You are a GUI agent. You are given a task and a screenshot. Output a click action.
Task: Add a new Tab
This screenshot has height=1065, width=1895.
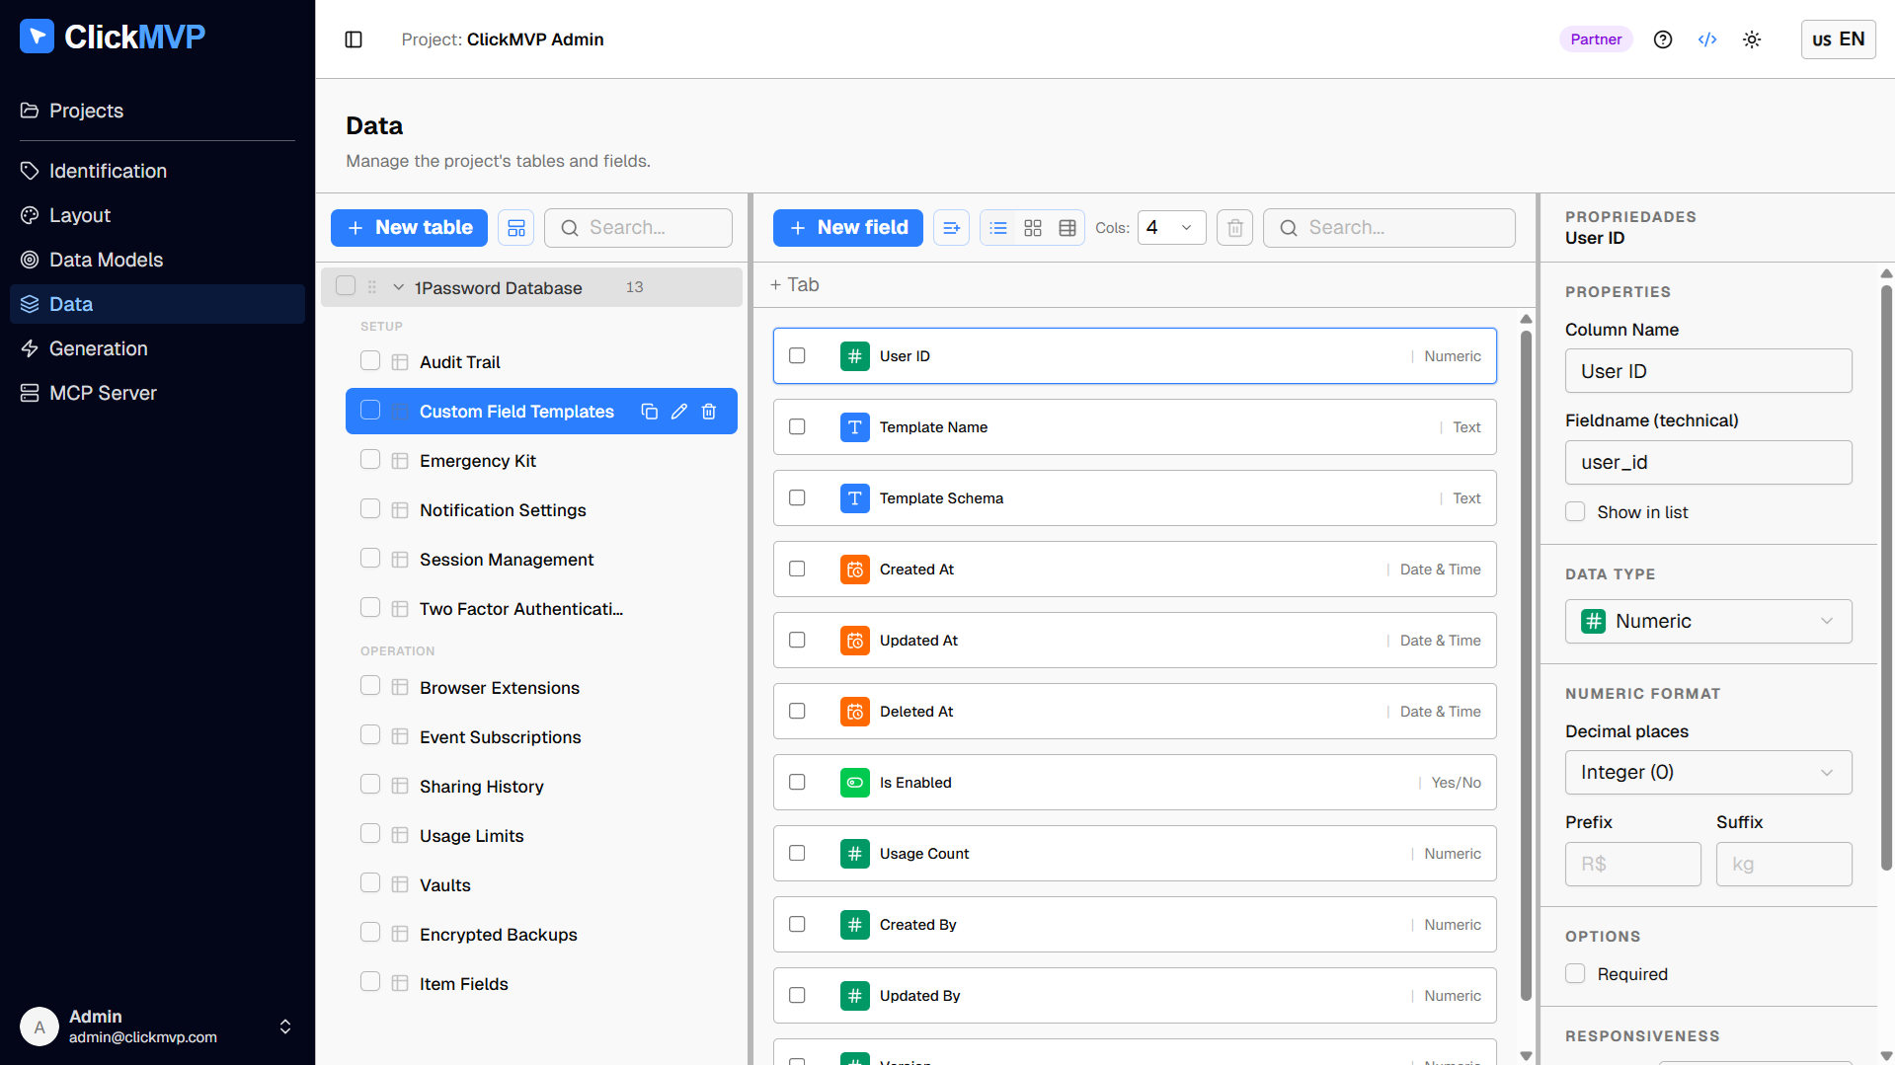click(794, 284)
